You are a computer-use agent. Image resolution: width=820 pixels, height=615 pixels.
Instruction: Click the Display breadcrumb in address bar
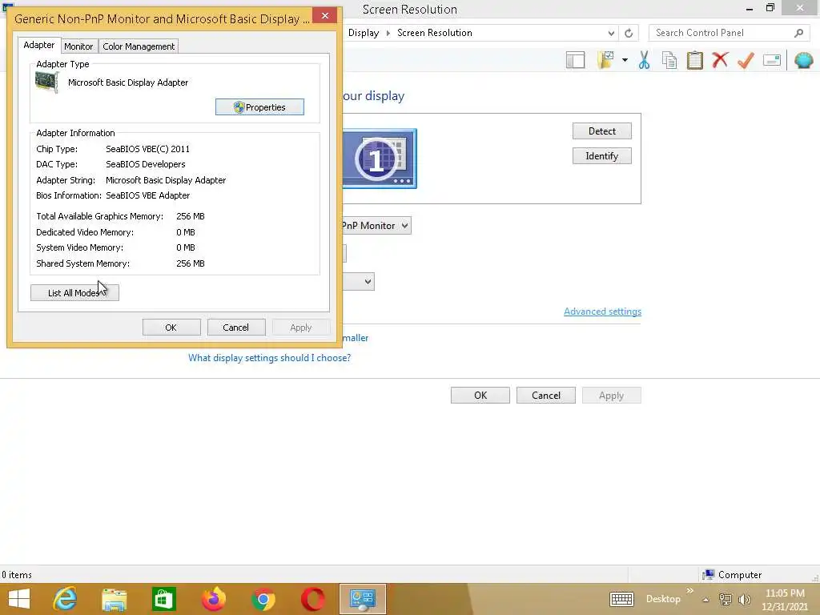click(x=364, y=33)
